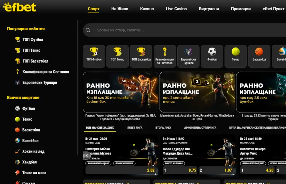This screenshot has height=184, width=286.
Task: Open На Живо section
Action: coord(120,9)
